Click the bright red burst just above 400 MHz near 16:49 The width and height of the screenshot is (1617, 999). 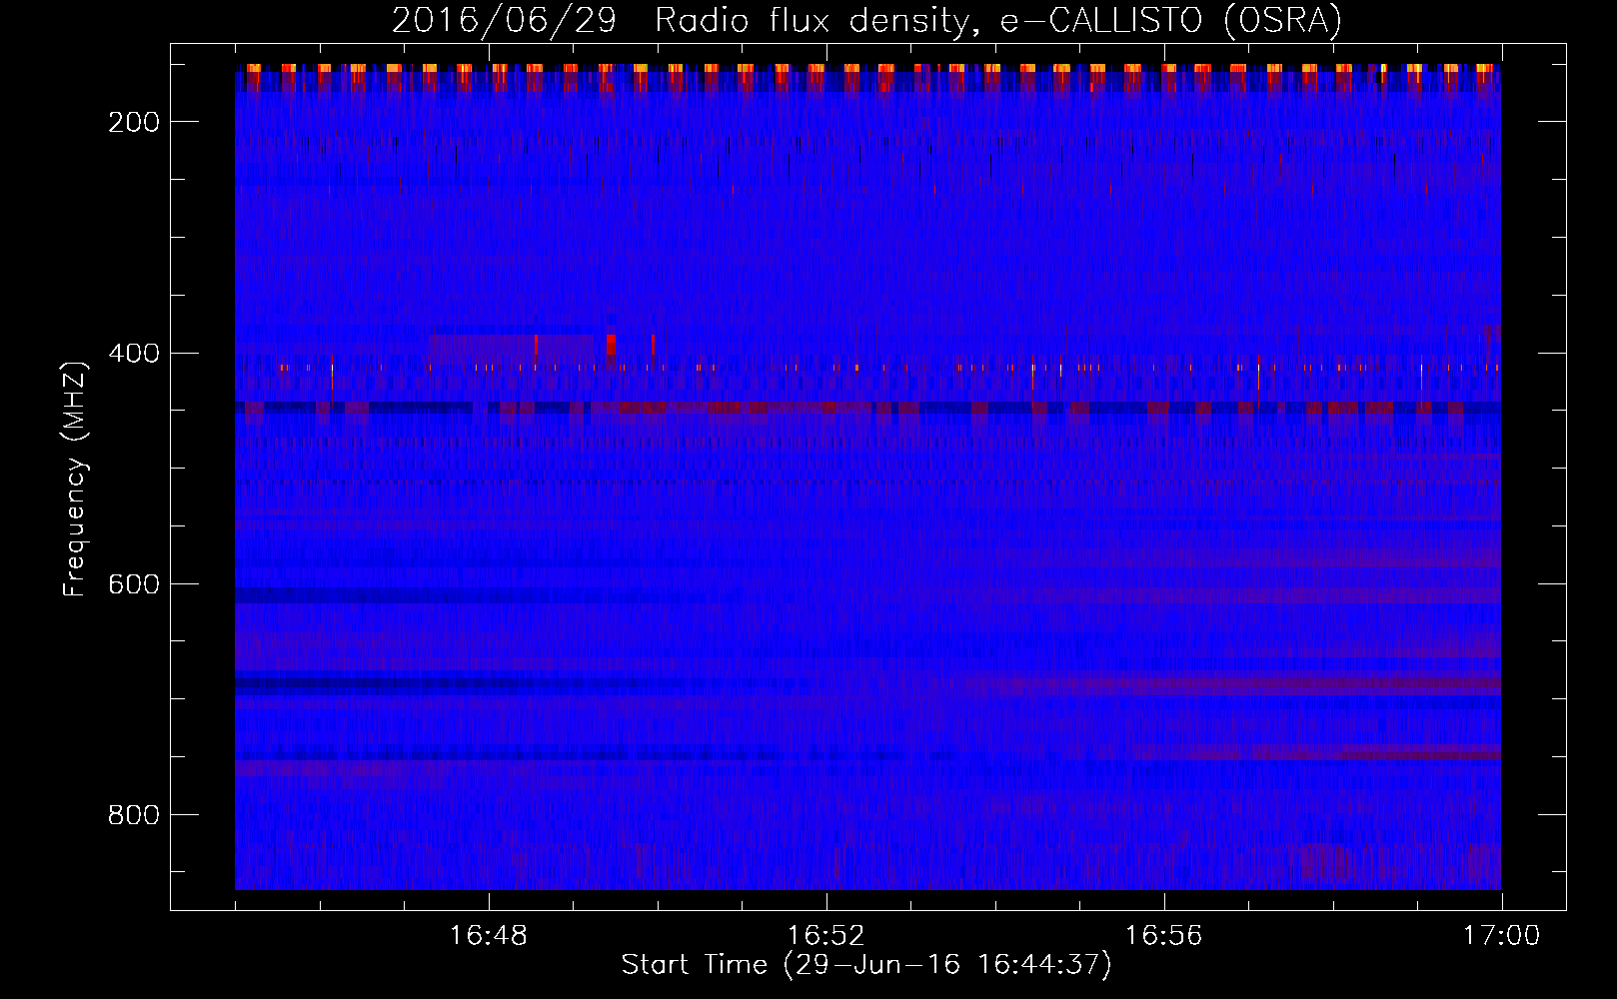click(611, 345)
